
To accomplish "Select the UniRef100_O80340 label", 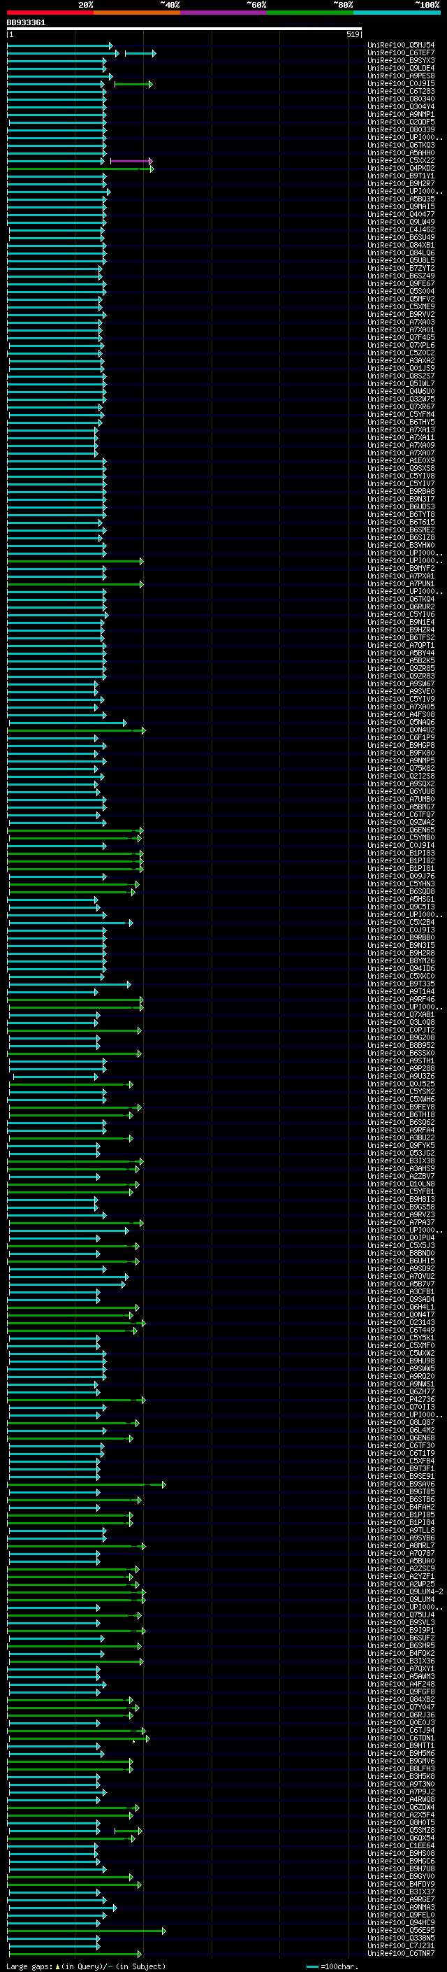I will [x=401, y=99].
